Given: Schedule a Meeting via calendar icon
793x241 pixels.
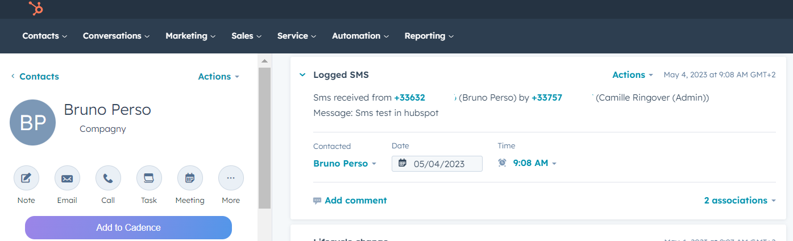Looking at the screenshot, I should coord(190,178).
